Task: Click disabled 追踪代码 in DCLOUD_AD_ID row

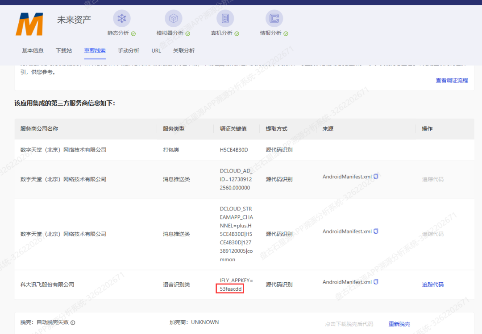Action: point(432,179)
